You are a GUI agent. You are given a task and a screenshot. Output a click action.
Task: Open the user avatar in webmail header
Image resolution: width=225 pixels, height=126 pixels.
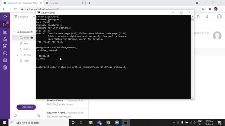click(219, 16)
